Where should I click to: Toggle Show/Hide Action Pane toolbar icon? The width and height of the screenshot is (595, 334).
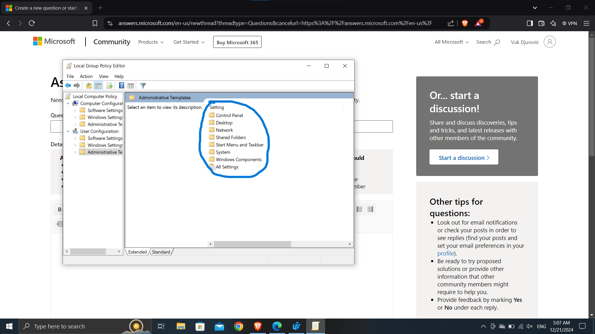click(131, 86)
